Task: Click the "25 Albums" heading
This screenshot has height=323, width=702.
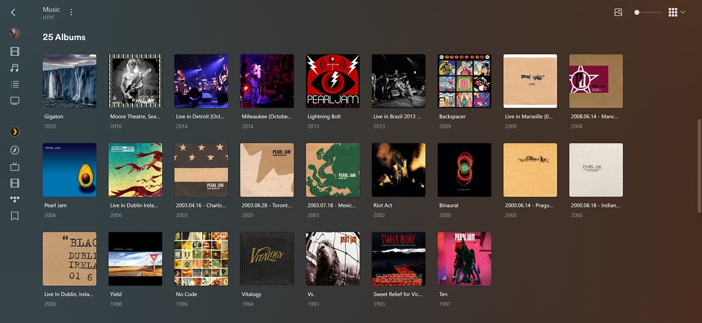Action: (64, 37)
